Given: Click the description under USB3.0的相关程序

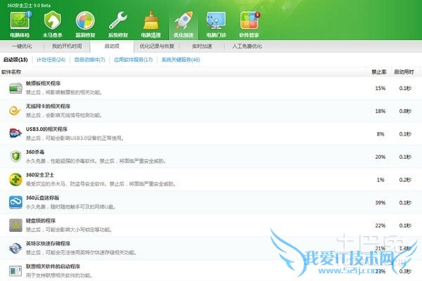Looking at the screenshot, I should click(x=75, y=138).
